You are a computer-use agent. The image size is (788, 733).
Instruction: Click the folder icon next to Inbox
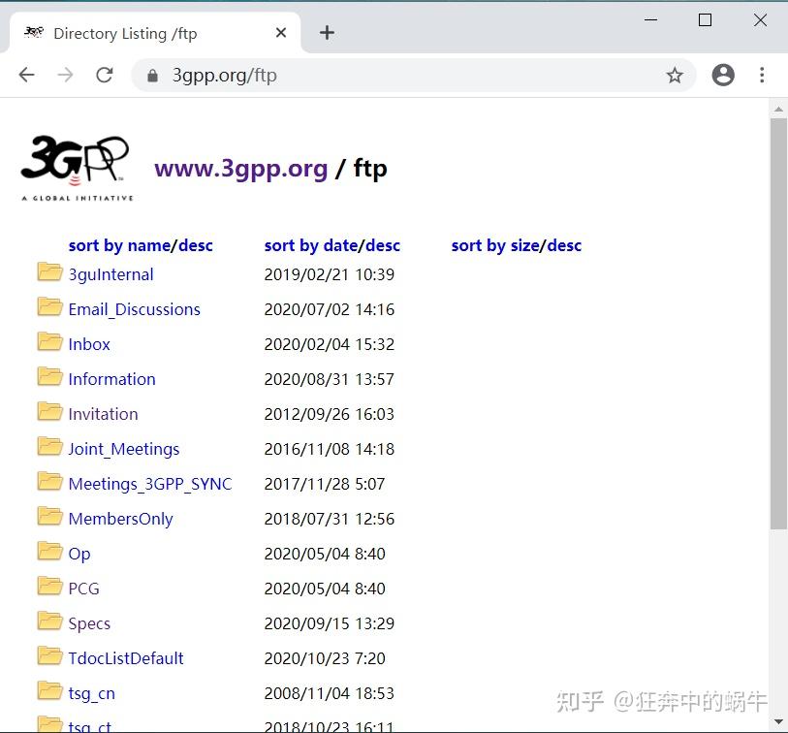[x=49, y=342]
